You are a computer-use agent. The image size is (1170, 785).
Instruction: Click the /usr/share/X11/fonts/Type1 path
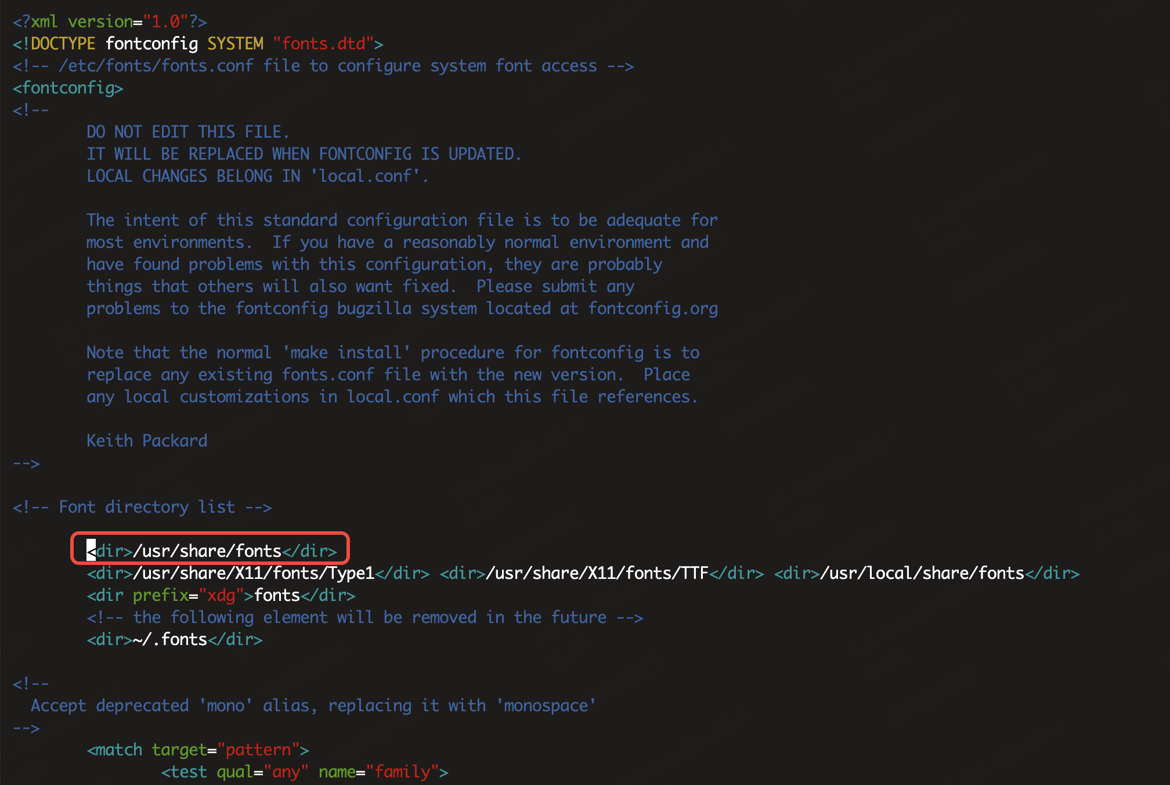pos(254,573)
